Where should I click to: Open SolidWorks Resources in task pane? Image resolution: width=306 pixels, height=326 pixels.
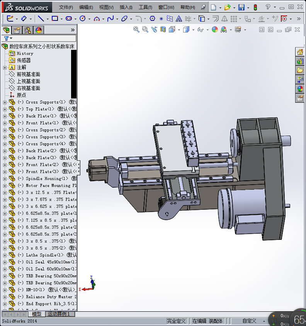pos(300,52)
